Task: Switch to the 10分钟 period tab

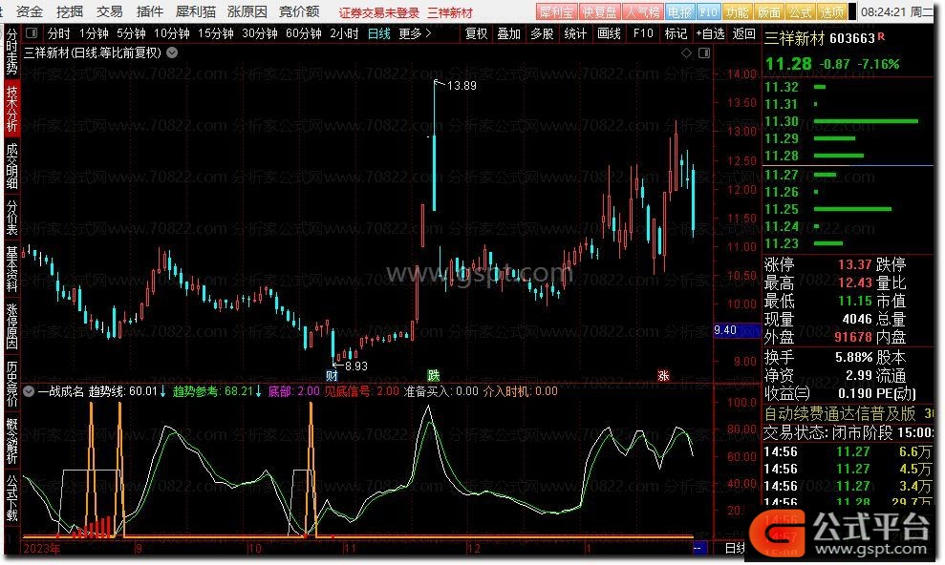Action: [x=172, y=33]
